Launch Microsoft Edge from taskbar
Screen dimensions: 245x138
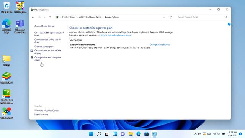coord(139,134)
